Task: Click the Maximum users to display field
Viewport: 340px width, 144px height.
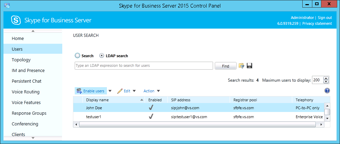Action: [318, 80]
